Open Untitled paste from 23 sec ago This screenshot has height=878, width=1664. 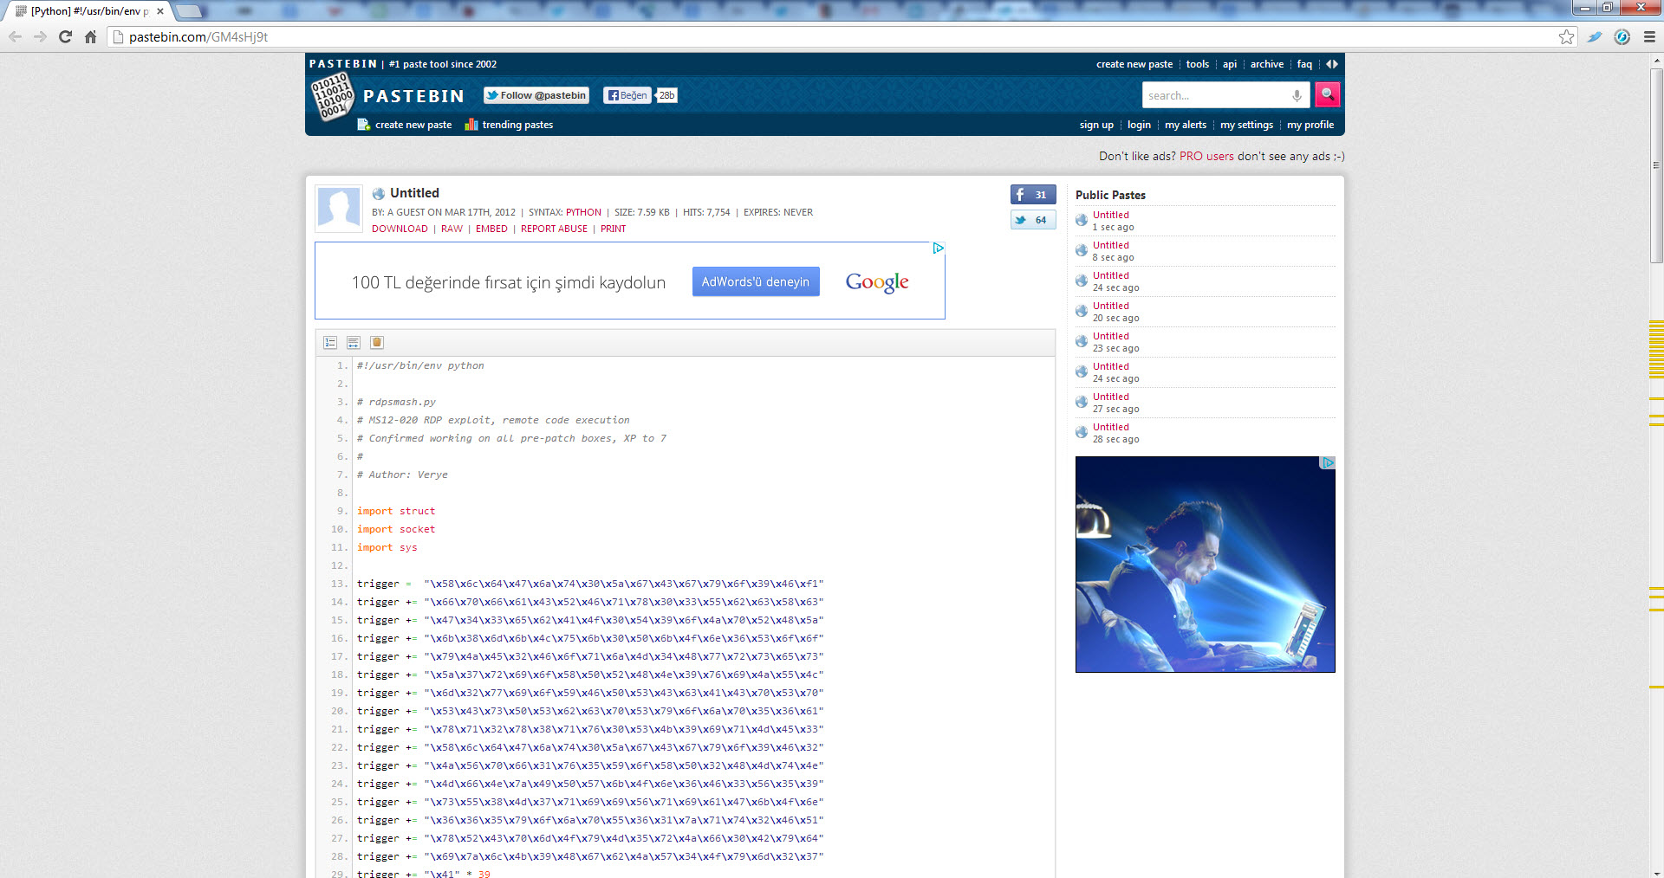tap(1111, 336)
